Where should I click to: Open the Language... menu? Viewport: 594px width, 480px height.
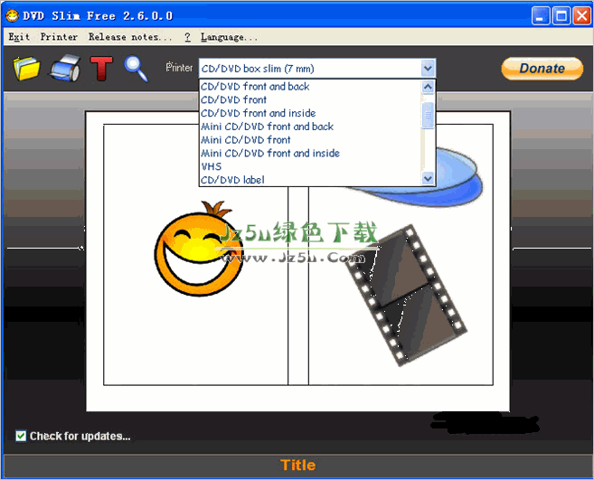point(229,37)
